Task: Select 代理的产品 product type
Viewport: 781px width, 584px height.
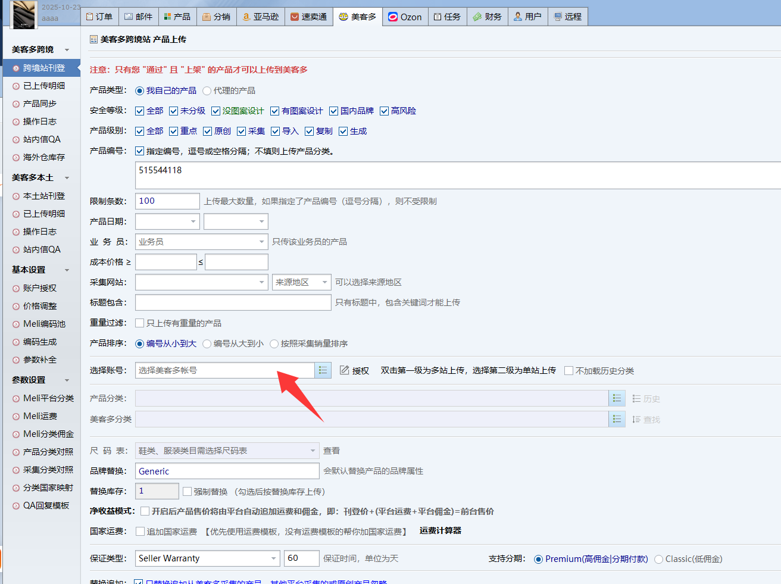Action: point(207,91)
